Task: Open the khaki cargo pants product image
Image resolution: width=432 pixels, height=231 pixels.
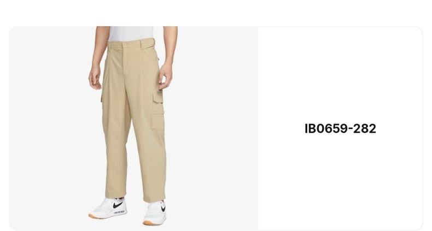Action: [133, 128]
